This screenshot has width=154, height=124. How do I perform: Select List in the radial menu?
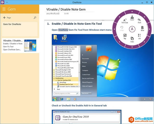click(x=139, y=36)
